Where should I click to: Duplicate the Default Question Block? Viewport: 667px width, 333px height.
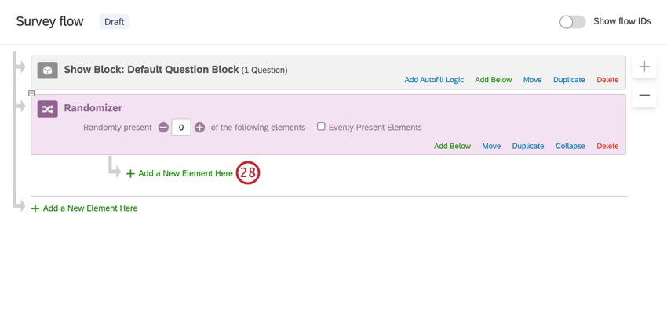(569, 80)
